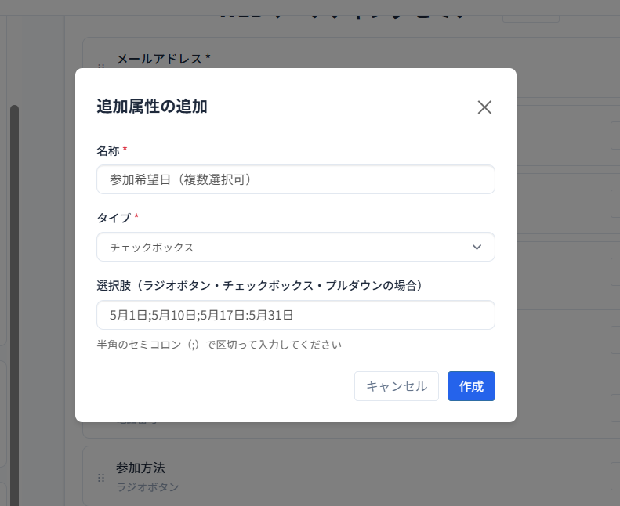Click the タイプ field label
620x506 pixels.
[113, 217]
